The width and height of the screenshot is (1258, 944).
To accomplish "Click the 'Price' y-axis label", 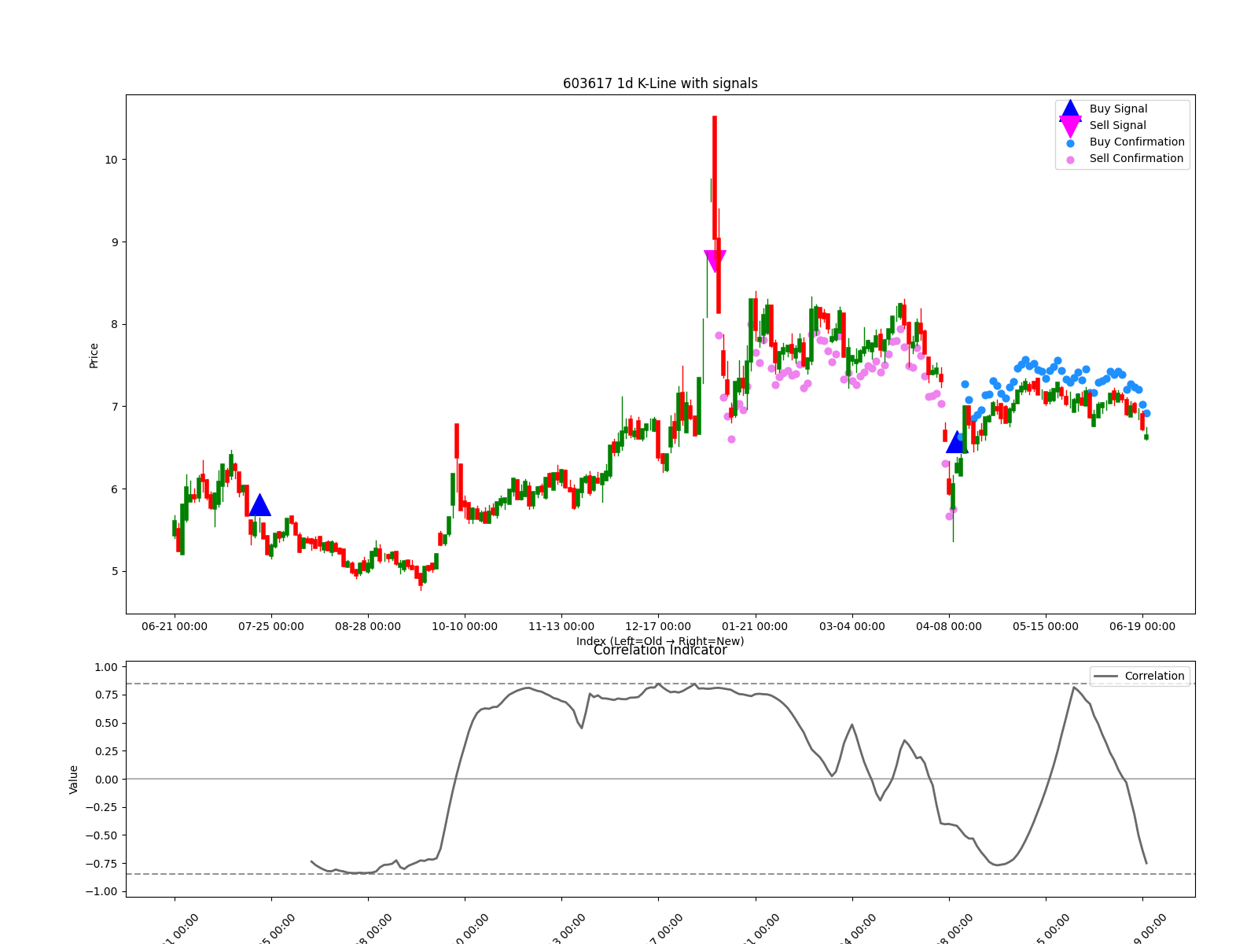I will [94, 356].
